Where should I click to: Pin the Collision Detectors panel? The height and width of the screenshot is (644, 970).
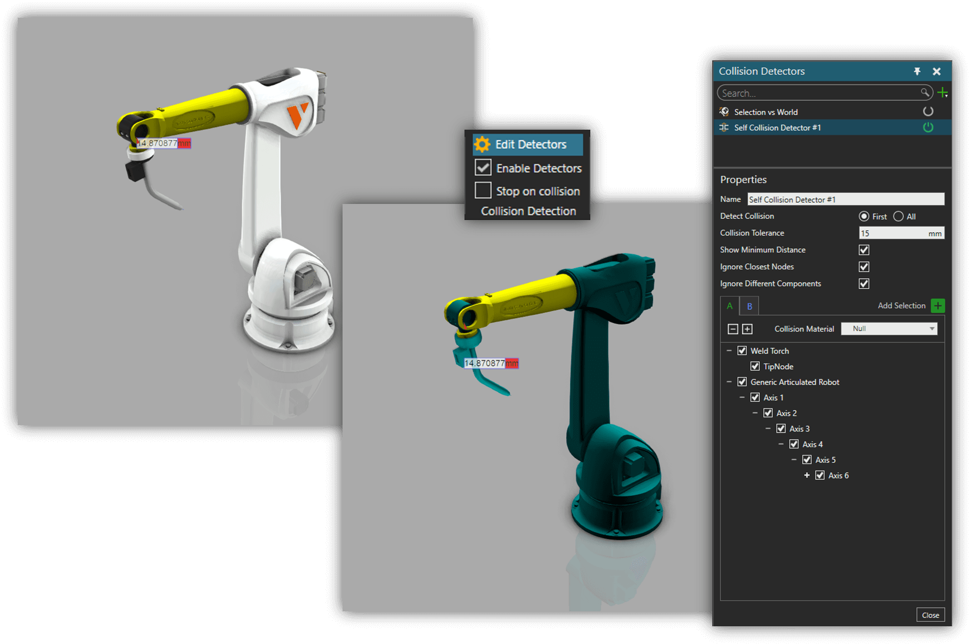(917, 71)
